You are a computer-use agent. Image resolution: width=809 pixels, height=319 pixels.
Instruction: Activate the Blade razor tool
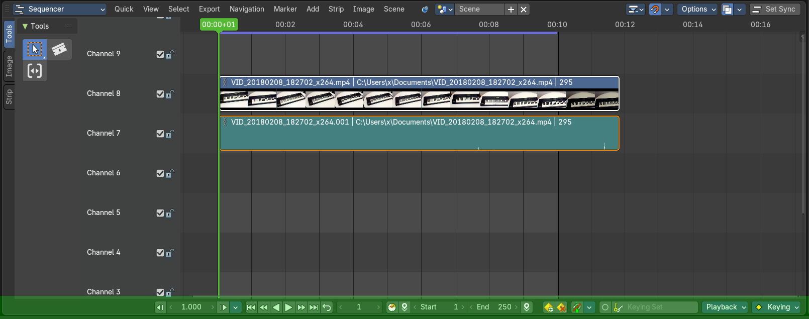tap(59, 49)
